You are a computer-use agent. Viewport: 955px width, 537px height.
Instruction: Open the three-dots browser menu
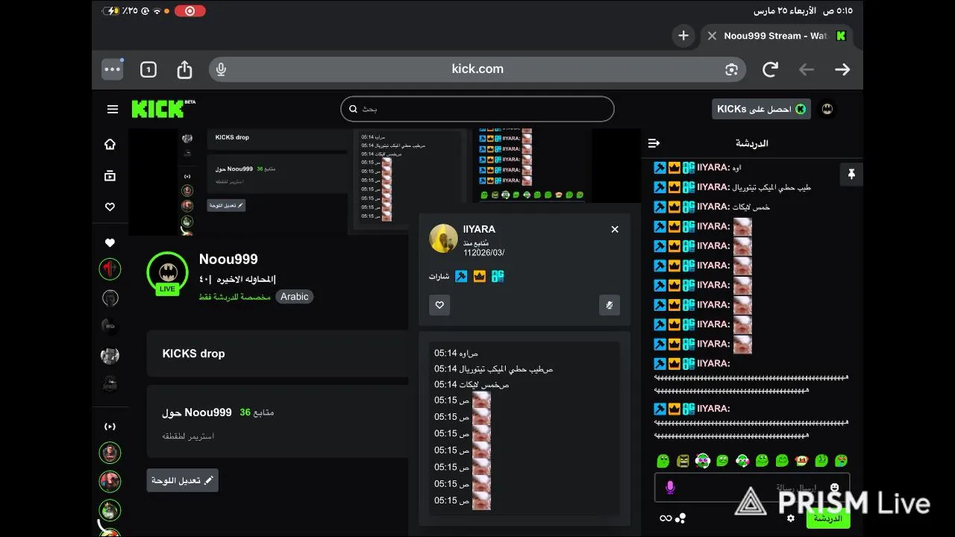[112, 69]
